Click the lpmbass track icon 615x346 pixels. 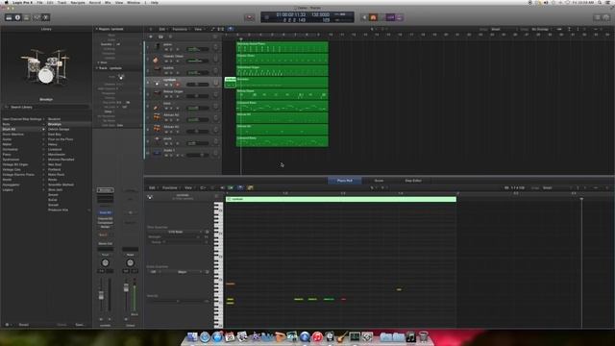click(158, 83)
